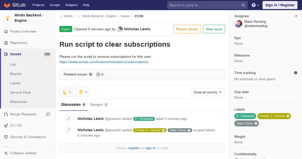This screenshot has width=302, height=159.
Task: Click the label tag icon beside scoped labels activity
Action: pos(68,130)
